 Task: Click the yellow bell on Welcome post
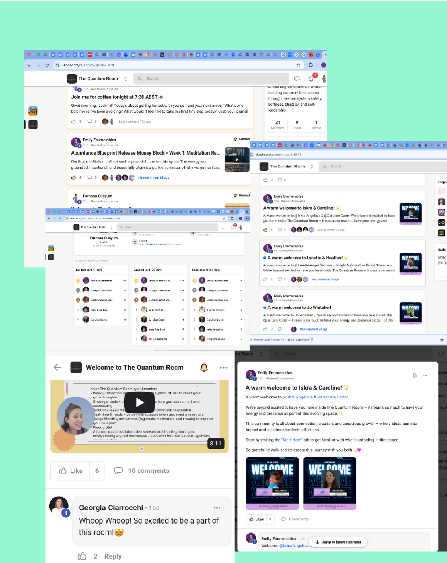pyautogui.click(x=204, y=367)
